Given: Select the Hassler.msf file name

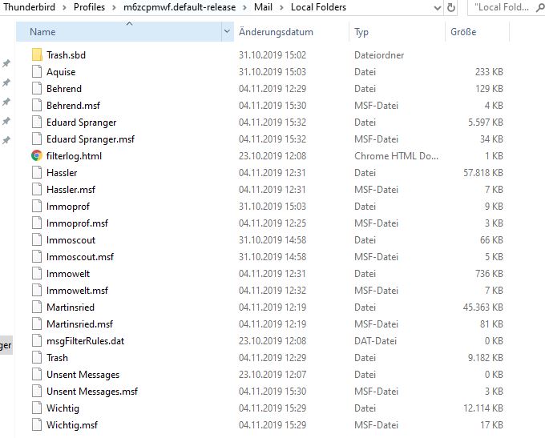Looking at the screenshot, I should click(71, 189).
